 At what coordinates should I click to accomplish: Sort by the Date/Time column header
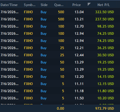[9, 5]
